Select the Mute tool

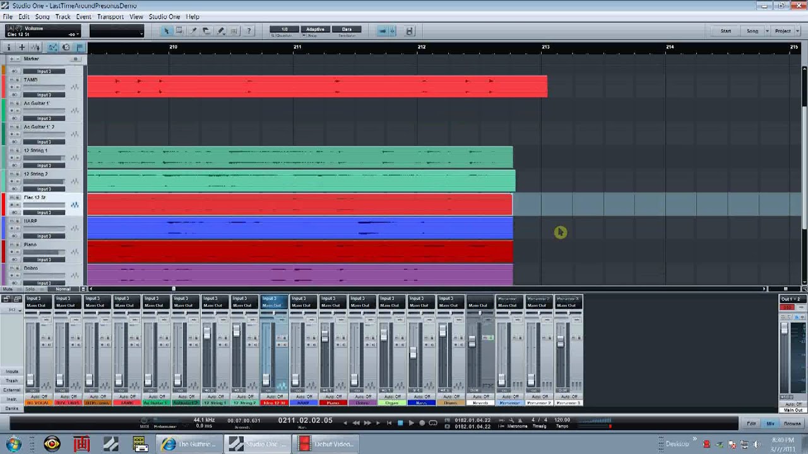234,30
